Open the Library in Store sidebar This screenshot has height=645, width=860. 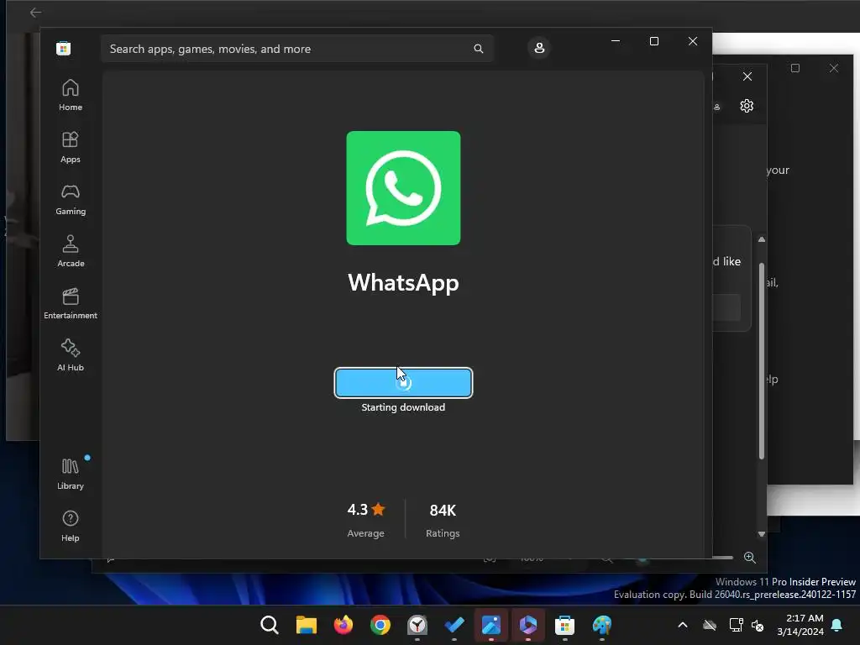click(x=71, y=474)
